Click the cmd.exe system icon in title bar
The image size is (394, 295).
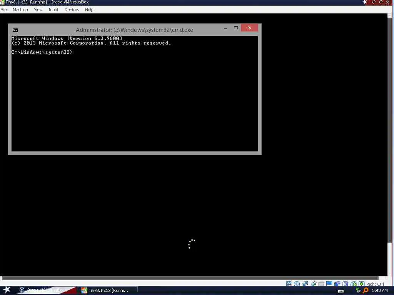coord(15,30)
